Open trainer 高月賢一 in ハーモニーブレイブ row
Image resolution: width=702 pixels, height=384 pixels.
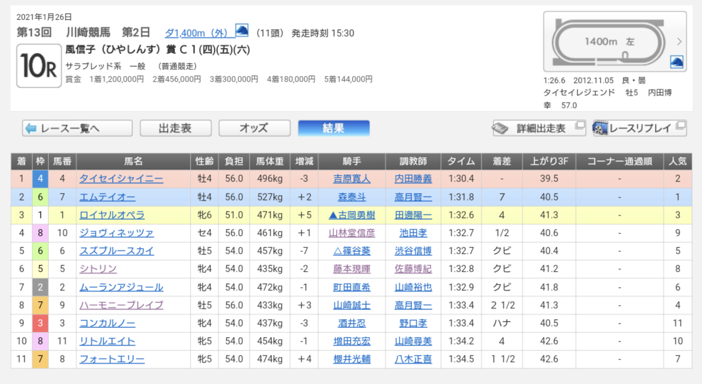[413, 305]
